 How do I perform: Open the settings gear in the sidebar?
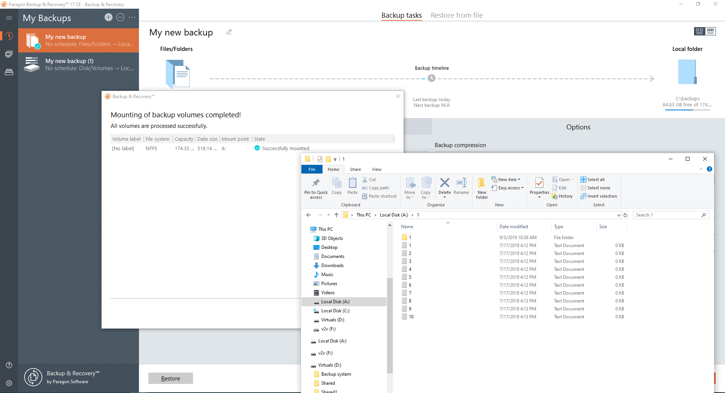9,383
